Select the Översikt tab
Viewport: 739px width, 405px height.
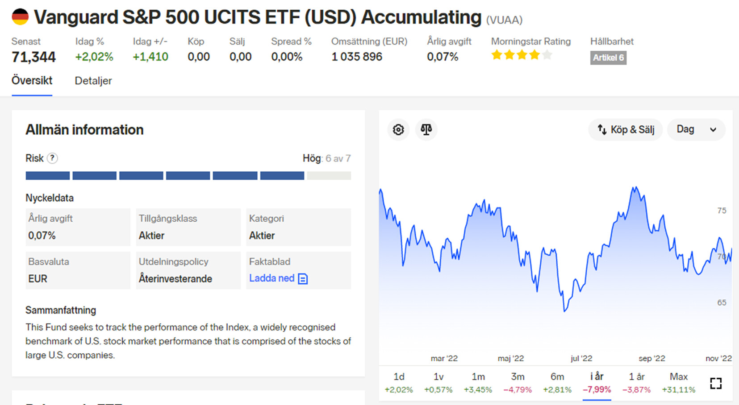point(32,81)
